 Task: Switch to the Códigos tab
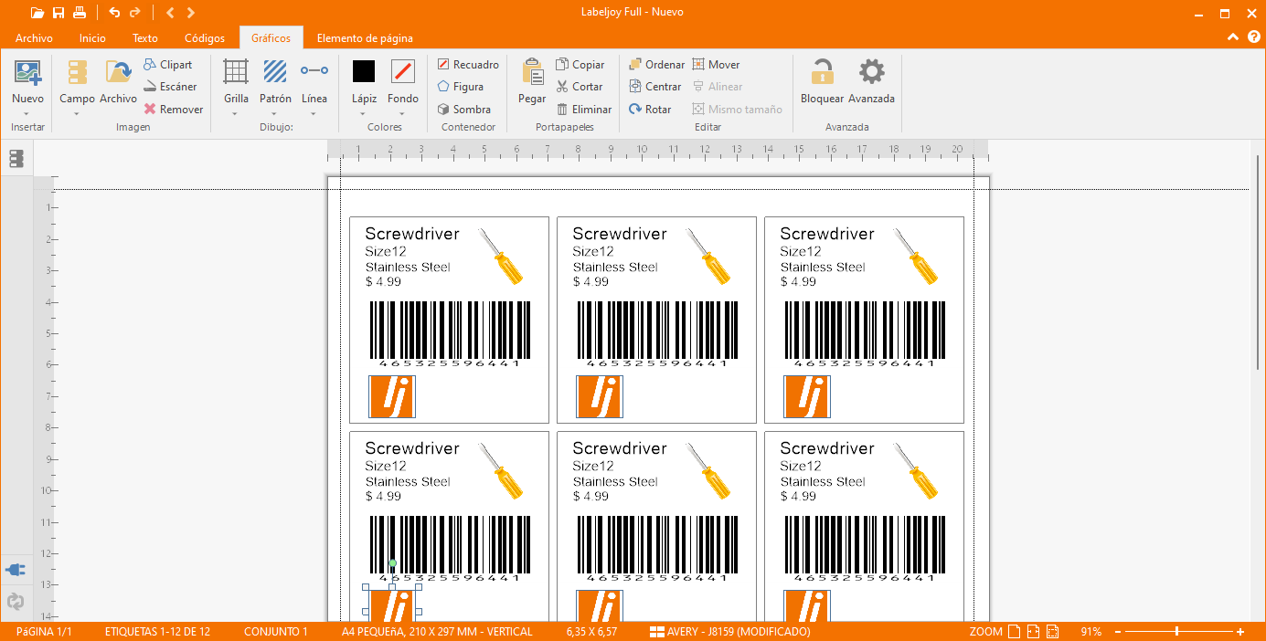(x=205, y=38)
